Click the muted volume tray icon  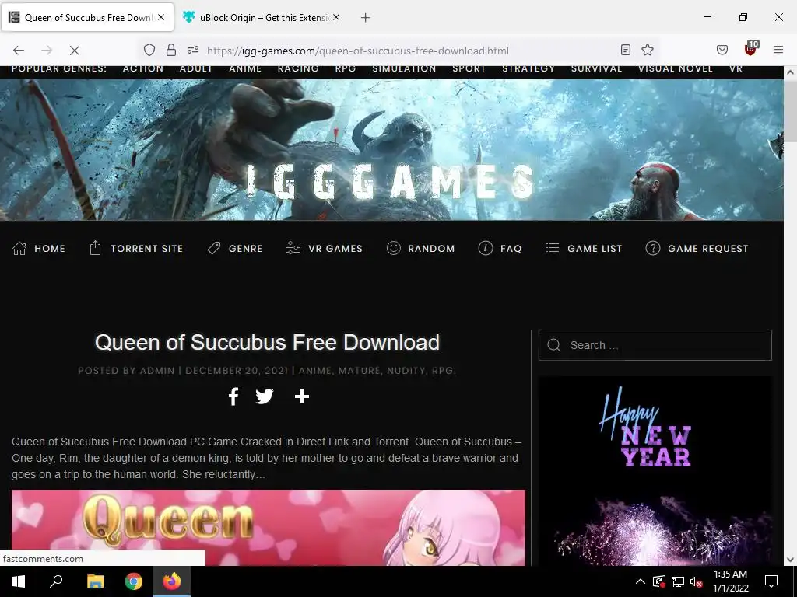(x=696, y=581)
